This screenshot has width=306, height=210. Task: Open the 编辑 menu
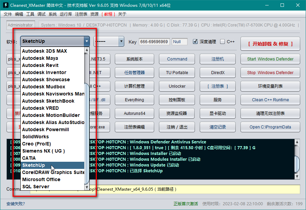coord(19,14)
